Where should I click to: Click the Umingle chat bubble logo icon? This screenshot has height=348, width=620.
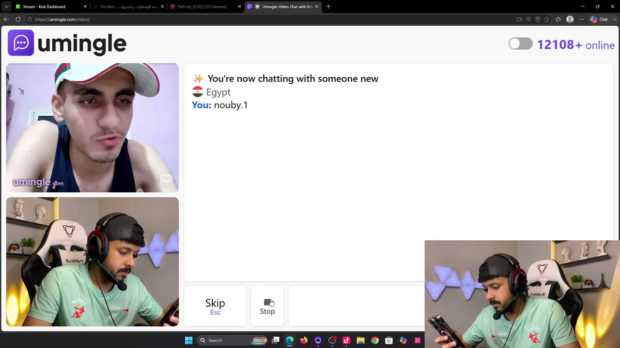pyautogui.click(x=21, y=43)
